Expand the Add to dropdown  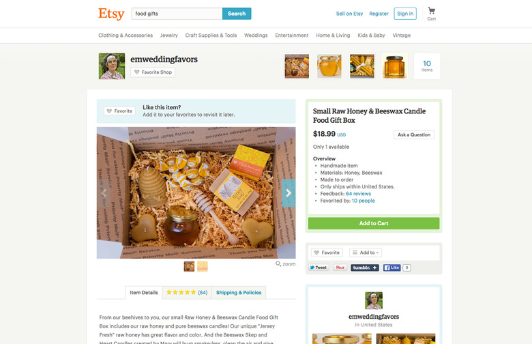[x=366, y=253]
